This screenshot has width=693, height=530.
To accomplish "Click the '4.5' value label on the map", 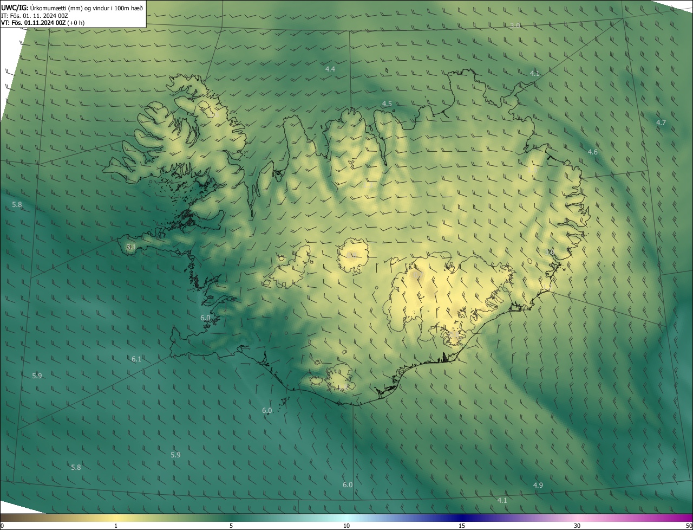I will pos(387,104).
